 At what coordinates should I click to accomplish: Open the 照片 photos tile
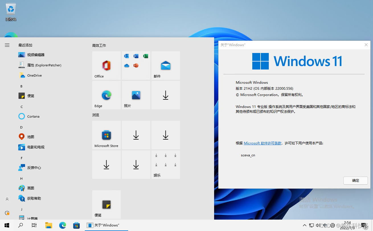coord(136,95)
